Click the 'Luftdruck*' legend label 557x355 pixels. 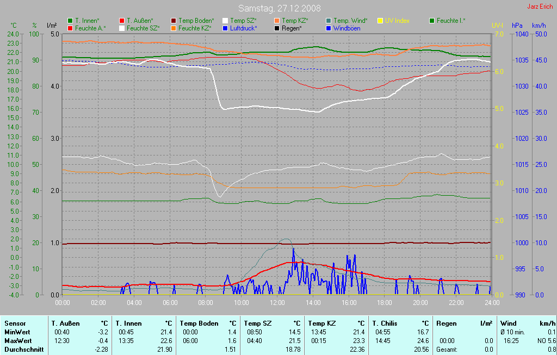(243, 28)
